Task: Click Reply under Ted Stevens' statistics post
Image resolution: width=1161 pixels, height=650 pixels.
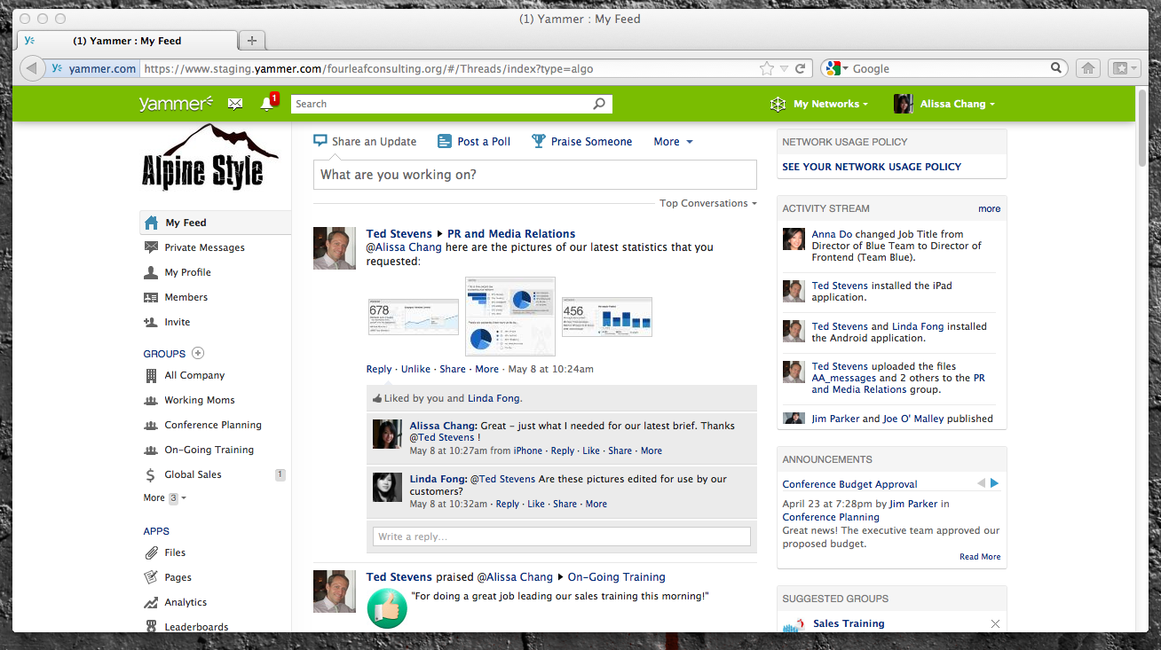Action: click(x=379, y=369)
